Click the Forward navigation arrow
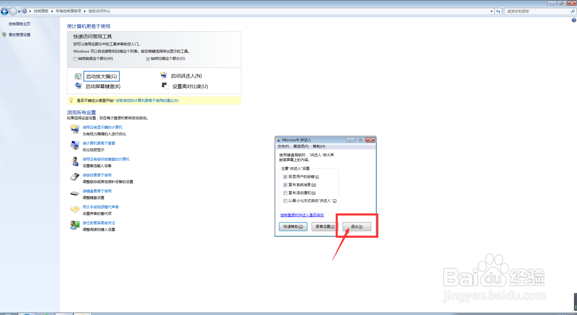 (13, 11)
